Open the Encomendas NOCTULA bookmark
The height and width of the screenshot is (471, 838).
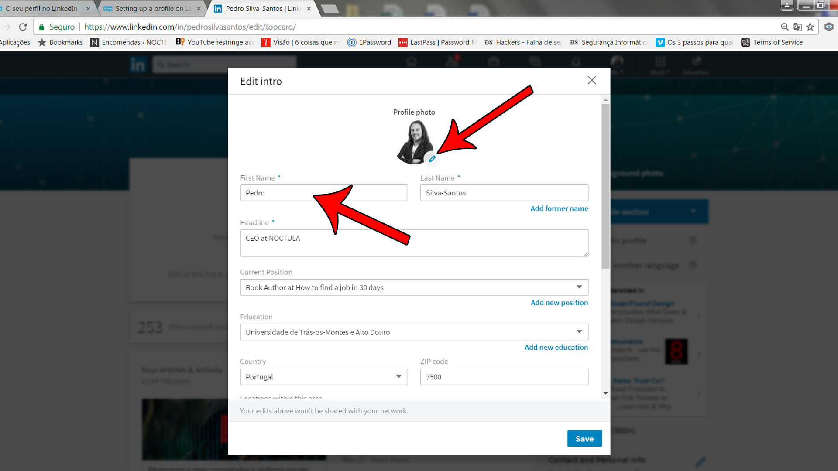pyautogui.click(x=129, y=42)
